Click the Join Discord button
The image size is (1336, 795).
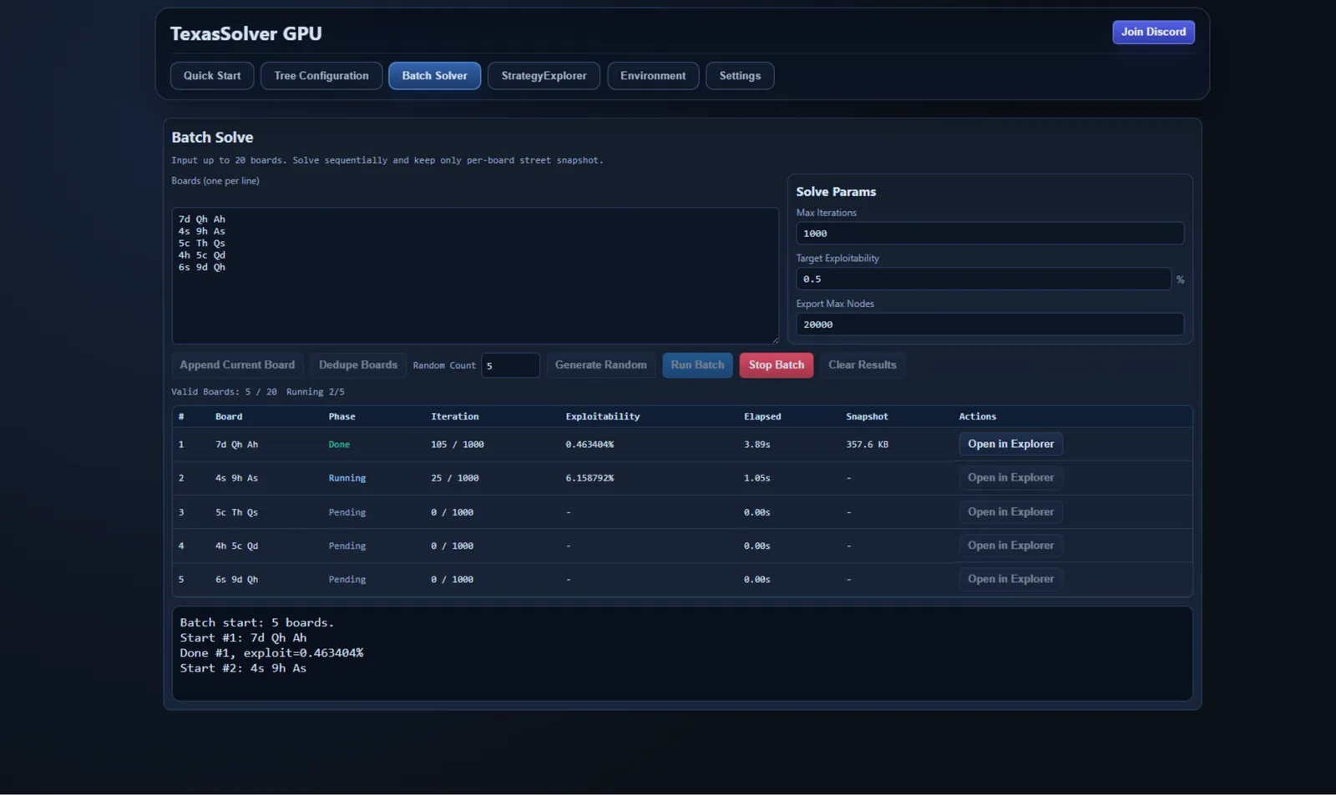pos(1153,33)
